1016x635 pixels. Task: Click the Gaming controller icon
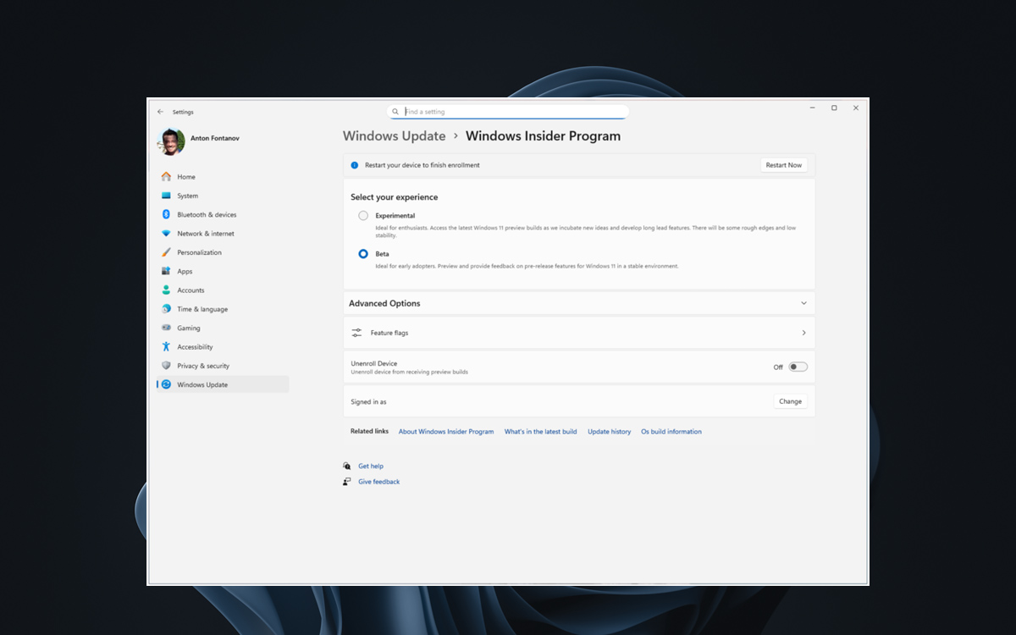167,328
